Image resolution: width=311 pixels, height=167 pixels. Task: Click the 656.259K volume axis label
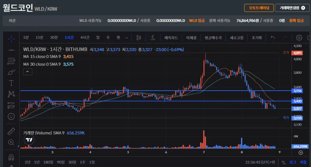(300, 147)
